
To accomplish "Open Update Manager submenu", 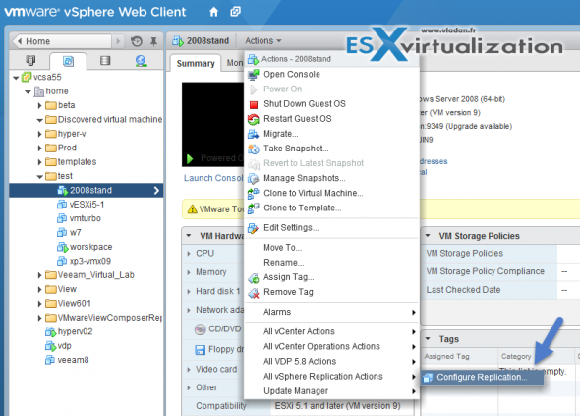I will pos(332,391).
